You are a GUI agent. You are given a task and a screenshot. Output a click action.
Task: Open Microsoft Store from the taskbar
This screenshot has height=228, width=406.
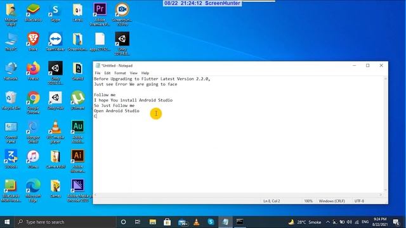click(167, 222)
